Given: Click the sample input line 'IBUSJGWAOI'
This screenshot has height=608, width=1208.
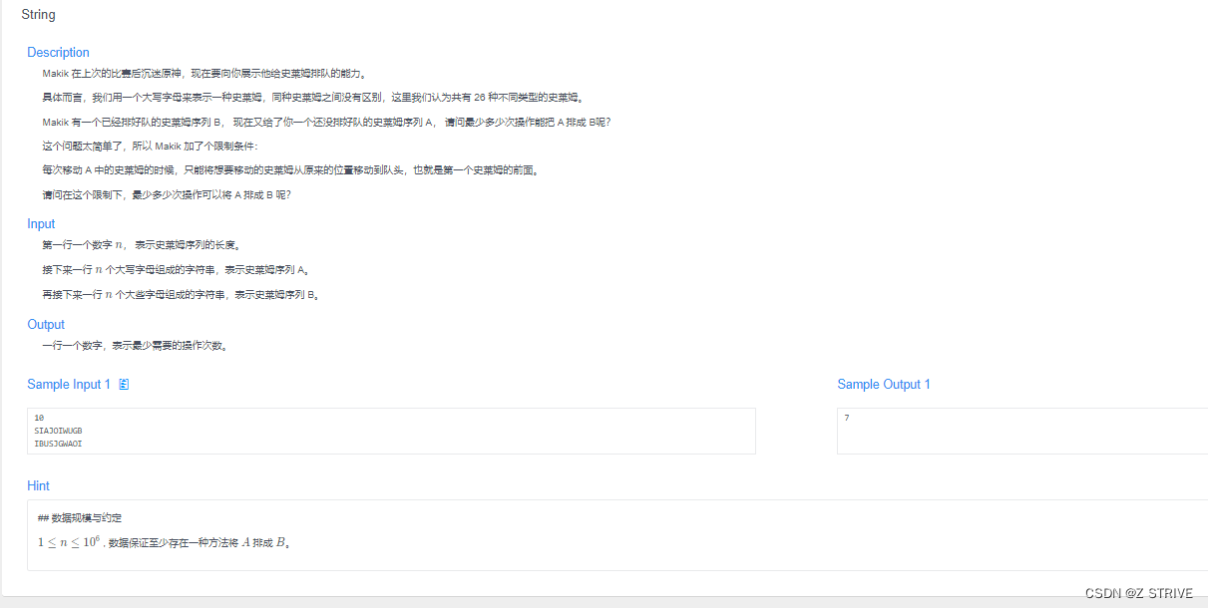Looking at the screenshot, I should (58, 444).
